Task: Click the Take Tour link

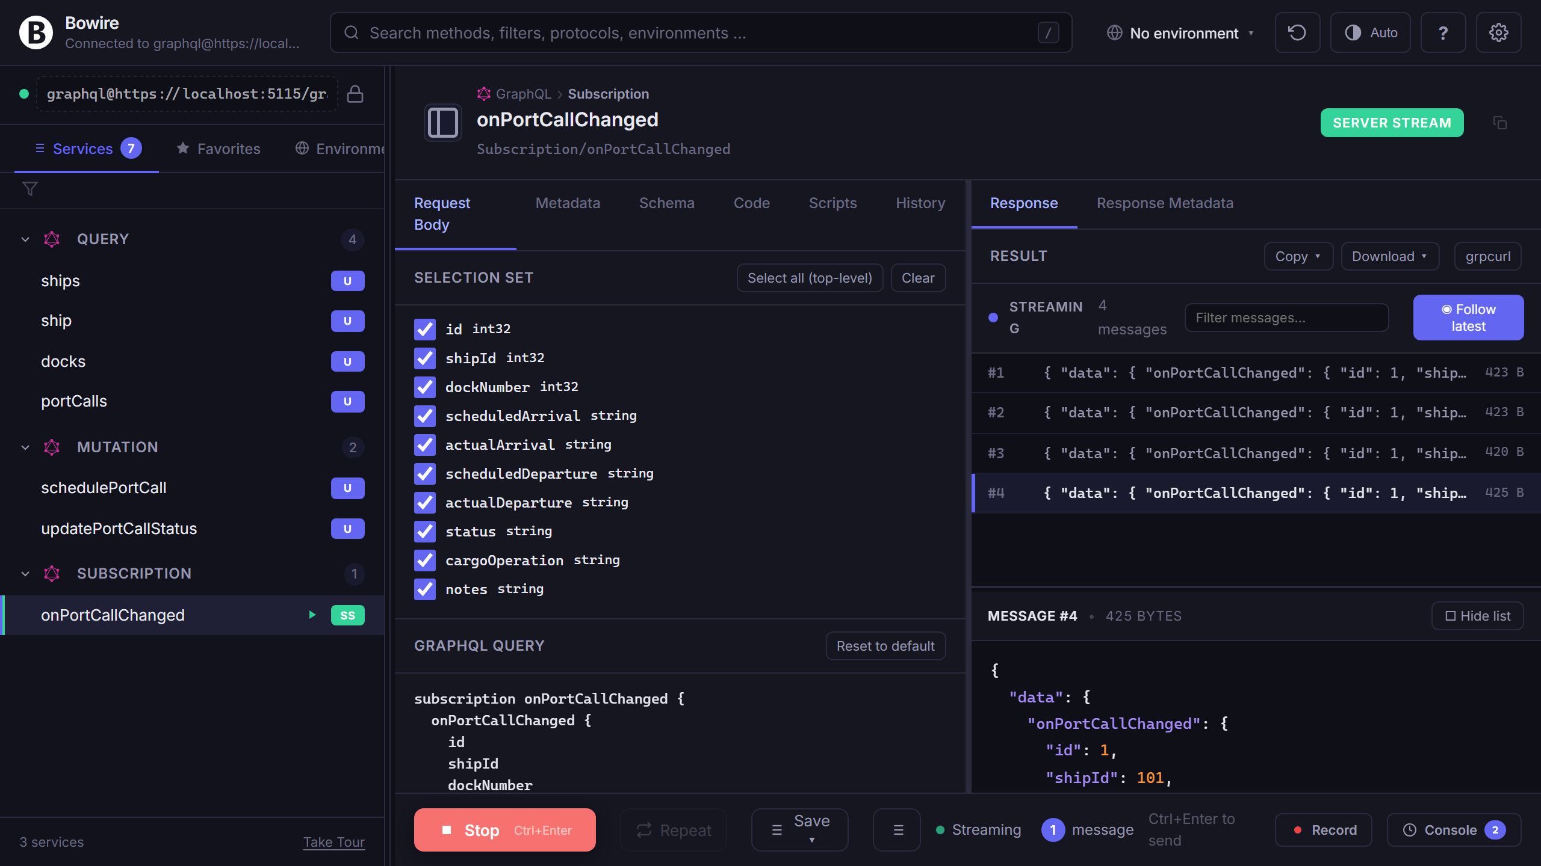Action: click(333, 842)
